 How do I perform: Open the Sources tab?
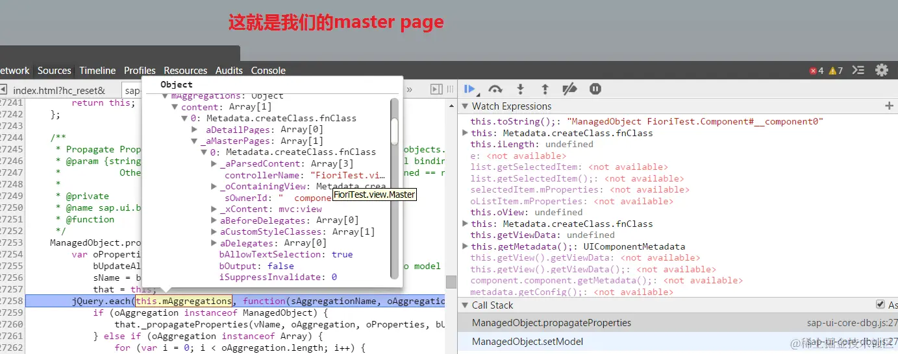coord(55,71)
